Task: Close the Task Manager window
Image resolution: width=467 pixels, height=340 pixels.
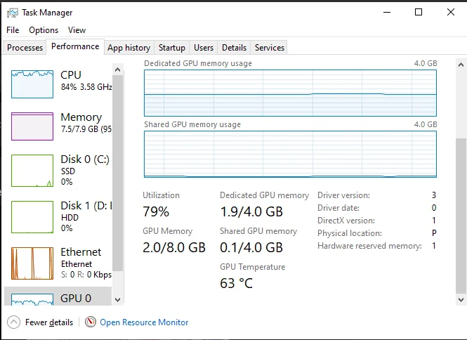Action: pyautogui.click(x=451, y=12)
